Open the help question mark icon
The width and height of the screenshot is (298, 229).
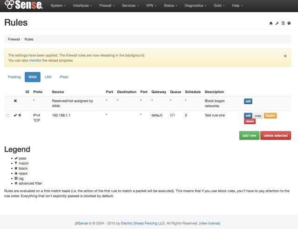click(289, 23)
